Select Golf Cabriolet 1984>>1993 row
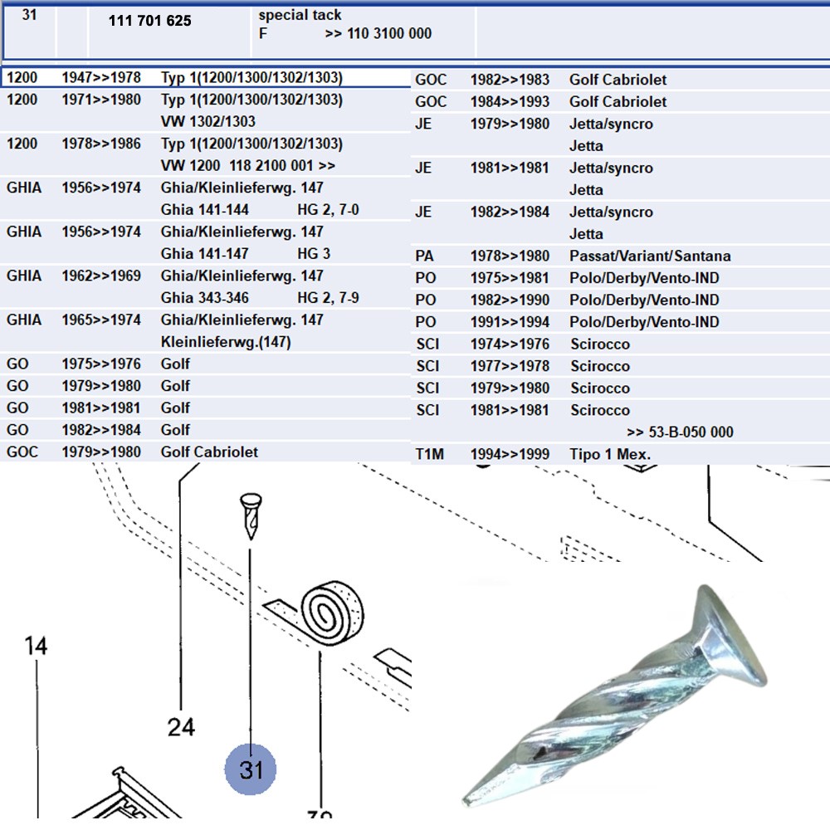 tap(618, 101)
